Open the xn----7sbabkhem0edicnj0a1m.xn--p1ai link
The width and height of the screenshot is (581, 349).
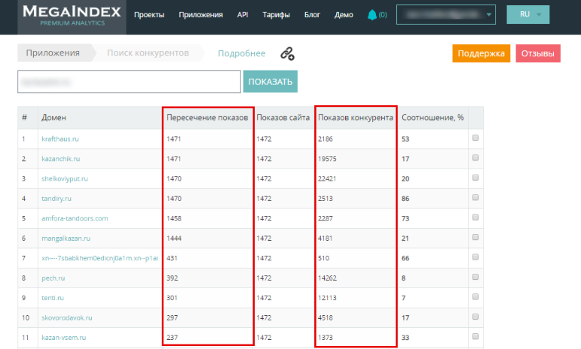coord(100,258)
